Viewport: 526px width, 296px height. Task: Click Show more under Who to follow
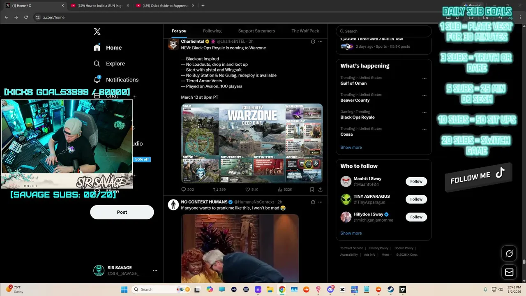point(351,233)
